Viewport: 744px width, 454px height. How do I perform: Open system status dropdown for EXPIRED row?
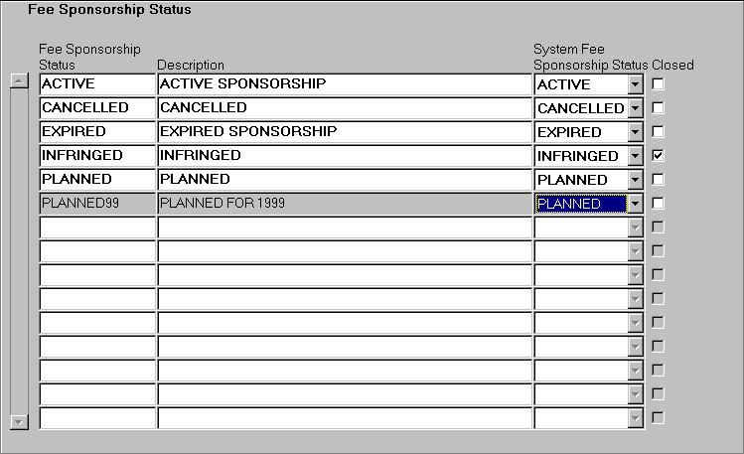pos(636,132)
